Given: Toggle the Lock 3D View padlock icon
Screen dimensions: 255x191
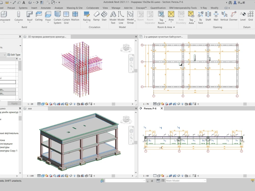Looking at the screenshot, I should [x=67, y=175].
